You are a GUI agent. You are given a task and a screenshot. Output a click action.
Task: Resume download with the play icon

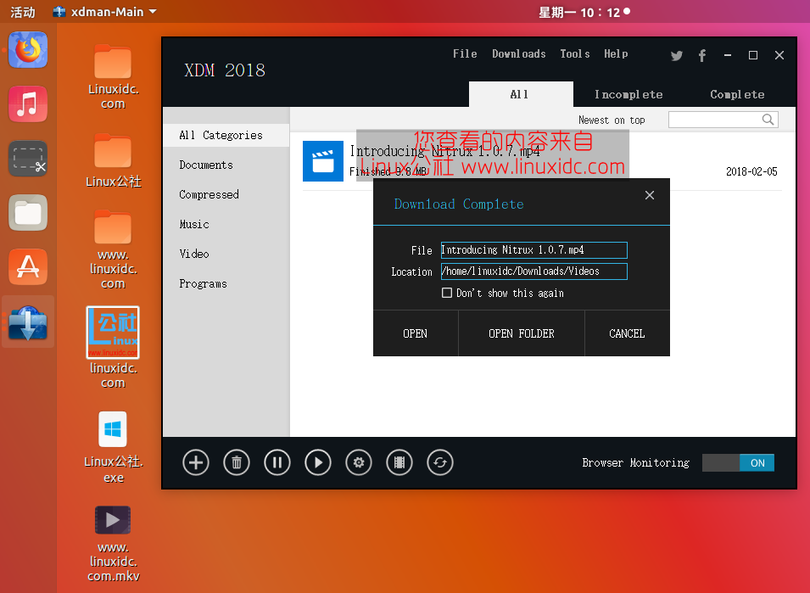[x=318, y=462]
